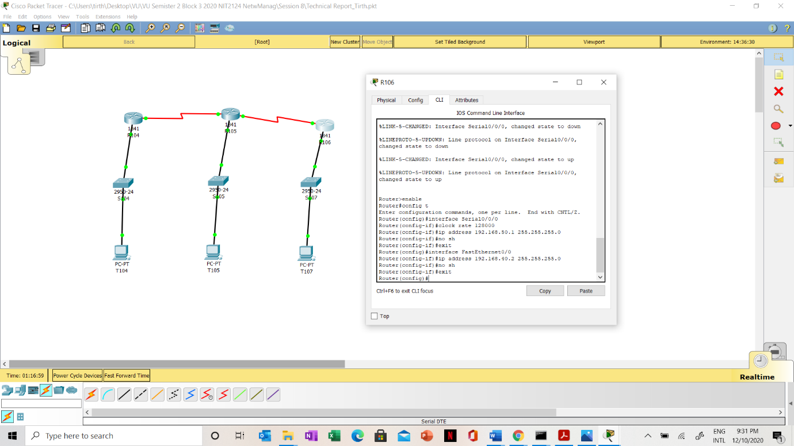Image resolution: width=794 pixels, height=446 pixels.
Task: Activate the Inspect magnifier tool
Action: [x=778, y=109]
